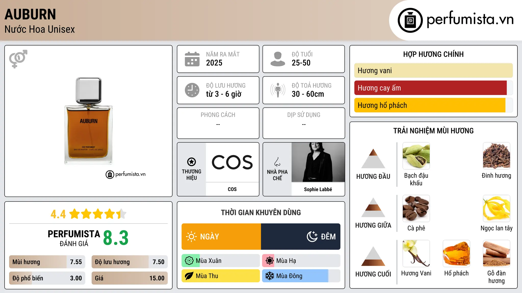Click the TRẢI NGHIỆM MÙI HƯƠNG heading

(x=433, y=131)
